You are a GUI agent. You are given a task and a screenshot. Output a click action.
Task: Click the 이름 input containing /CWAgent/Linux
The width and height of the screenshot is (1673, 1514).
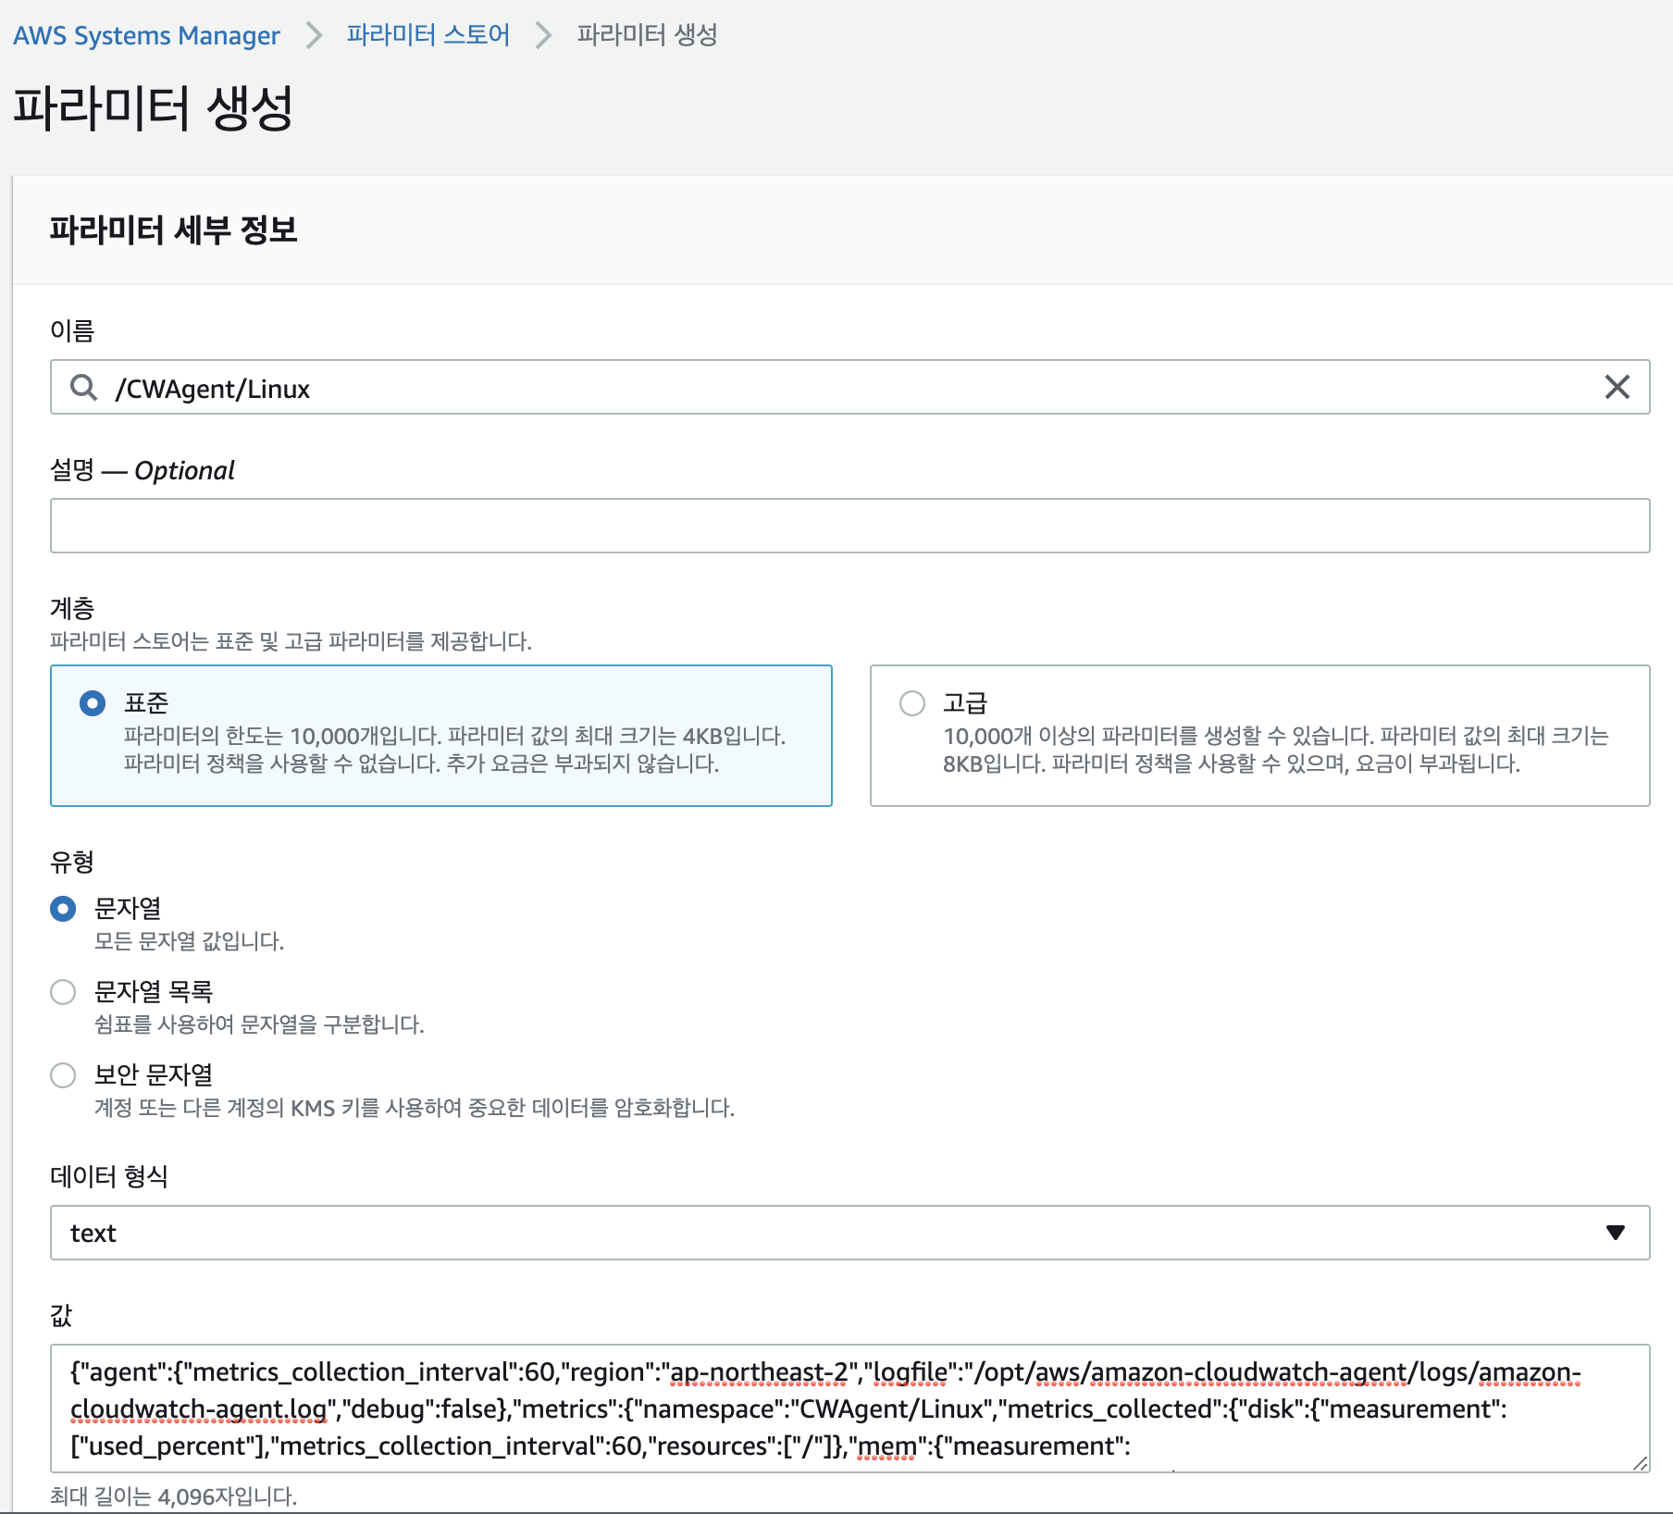(x=849, y=387)
